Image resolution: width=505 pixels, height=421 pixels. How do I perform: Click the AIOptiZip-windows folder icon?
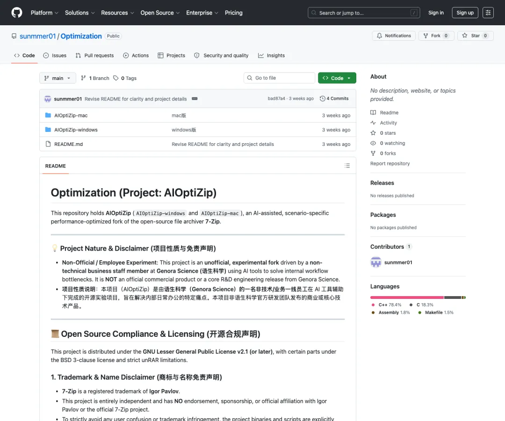coord(48,130)
